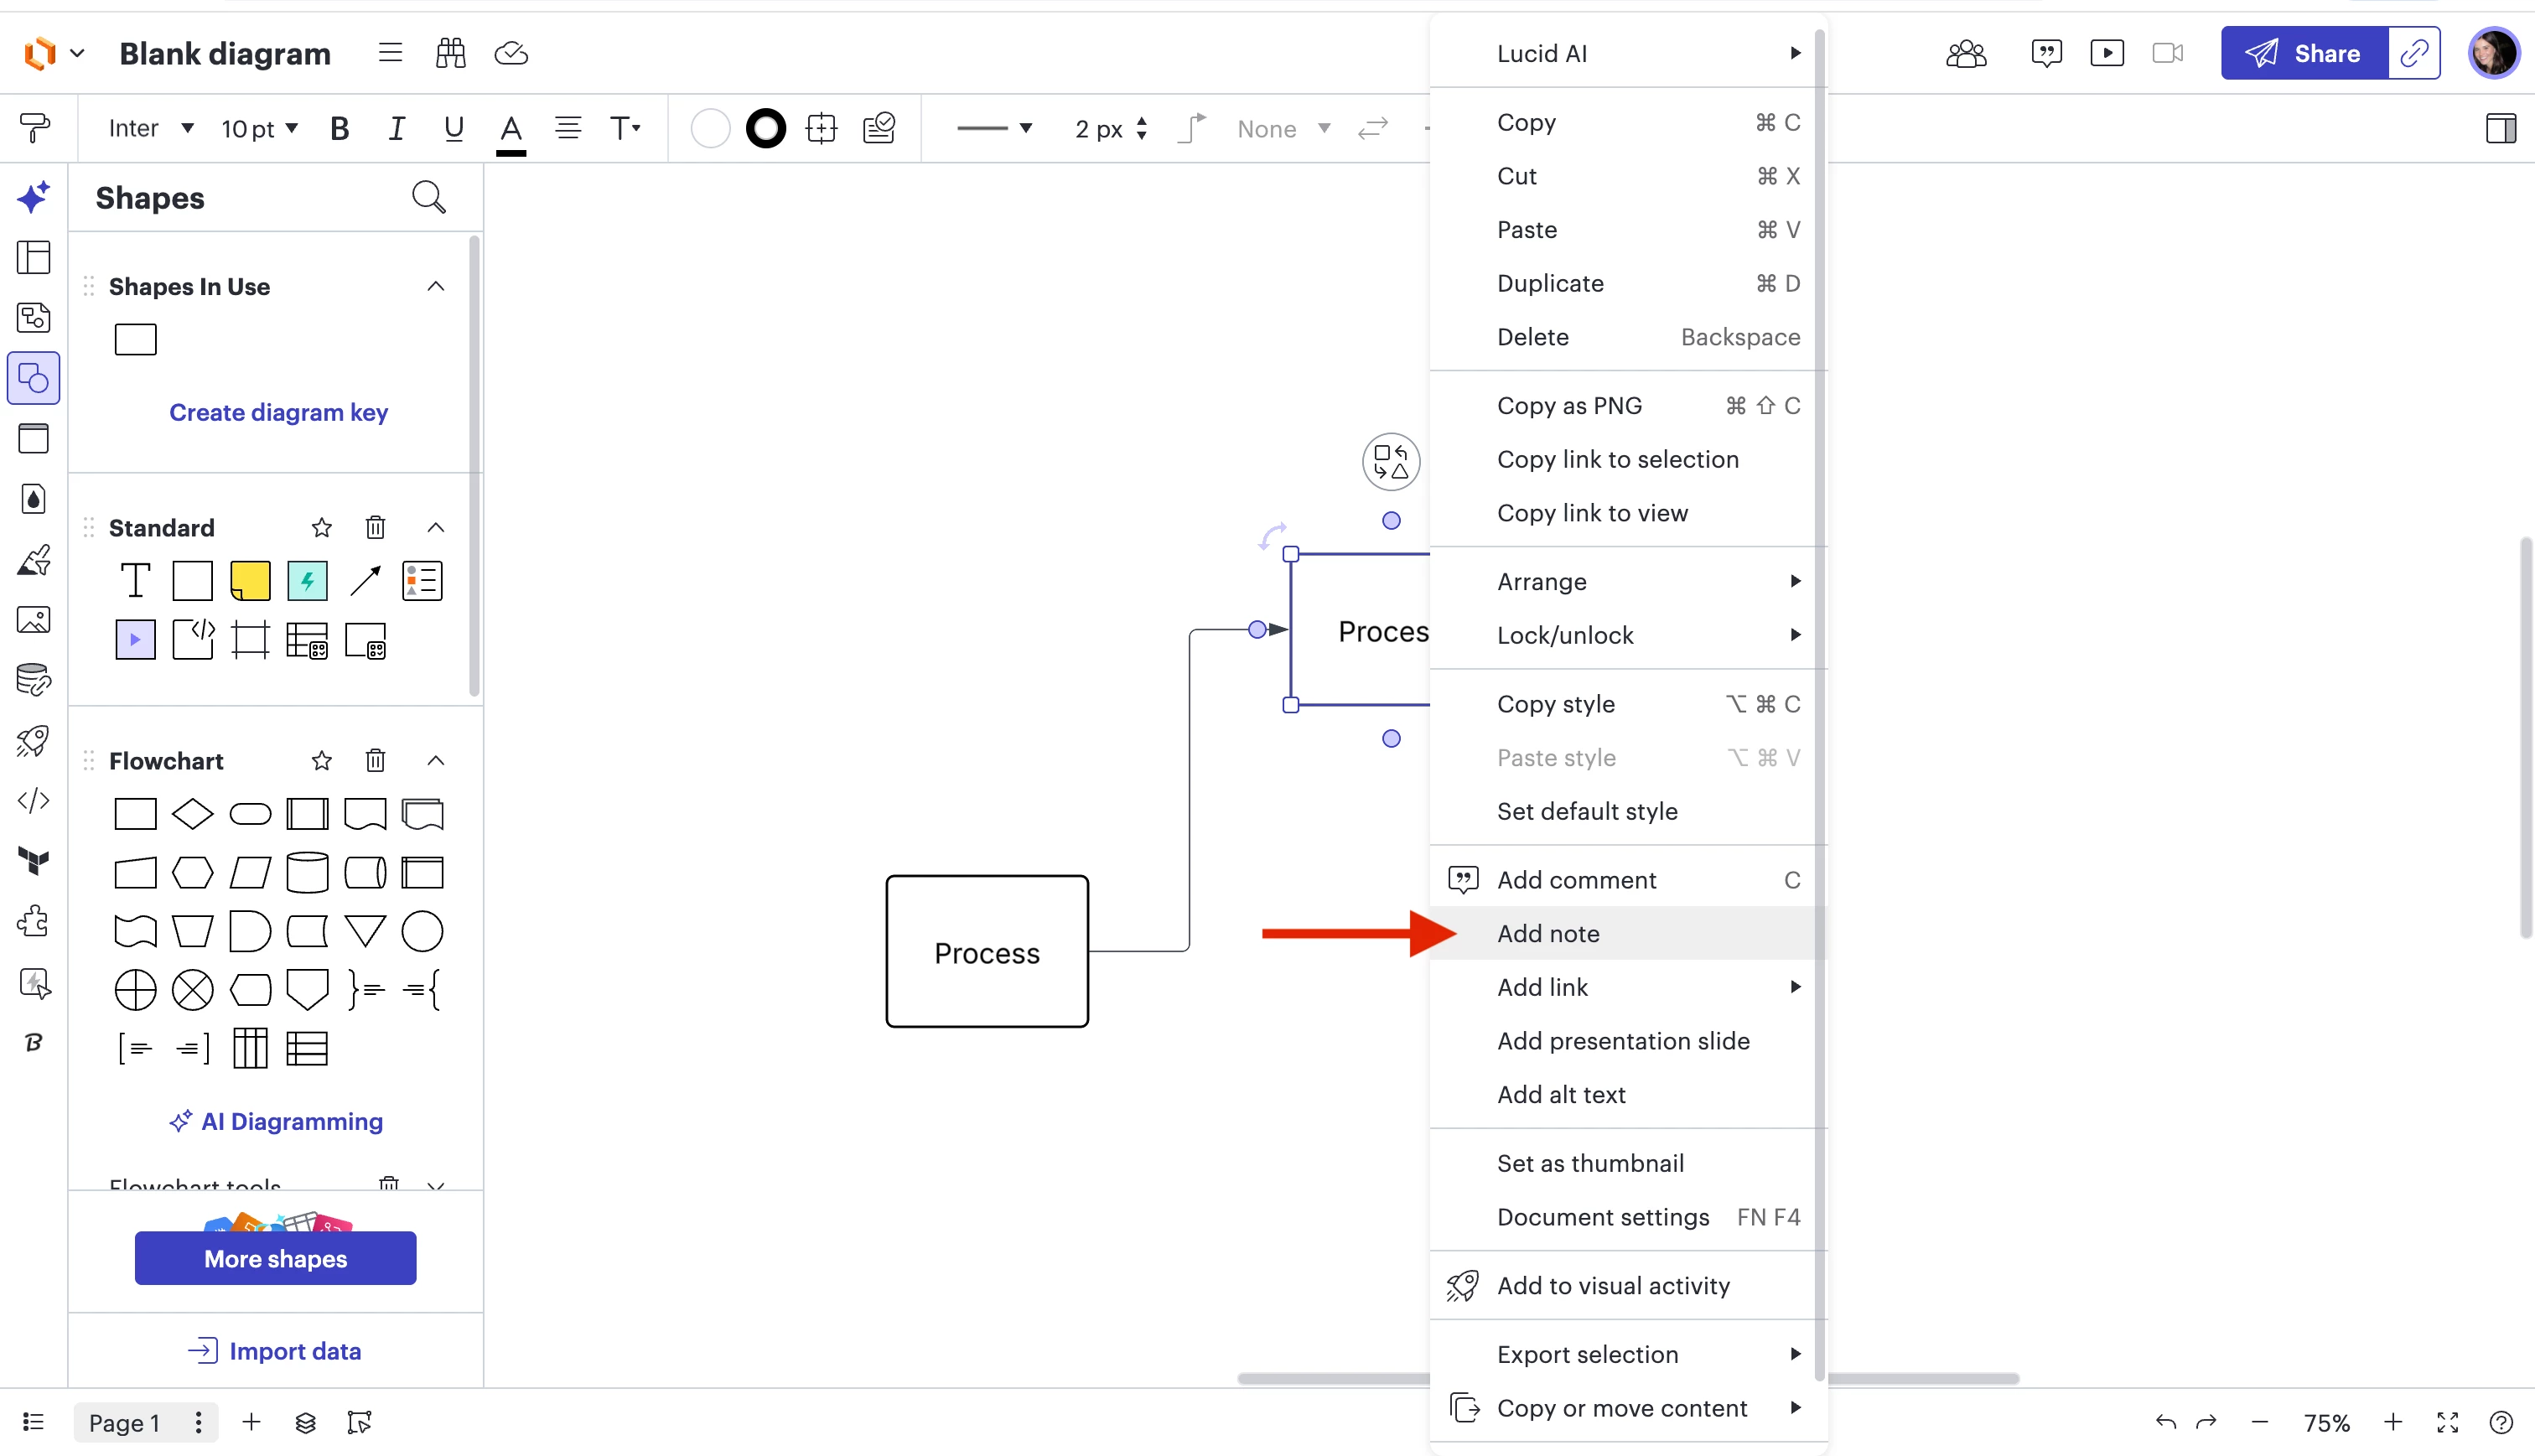Image resolution: width=2535 pixels, height=1456 pixels.
Task: Toggle bold text formatting
Action: pyautogui.click(x=339, y=128)
